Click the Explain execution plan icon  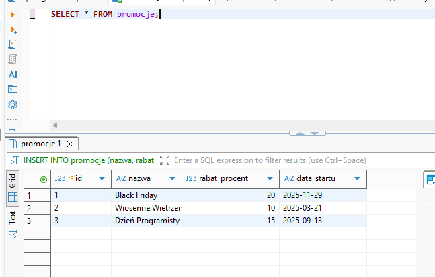[x=13, y=60]
